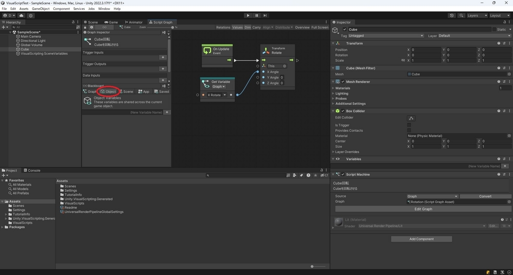Click the Full Screen button
Screen dimensions: 513x275
pos(320,27)
